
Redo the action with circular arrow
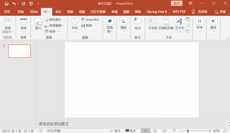click(23, 4)
